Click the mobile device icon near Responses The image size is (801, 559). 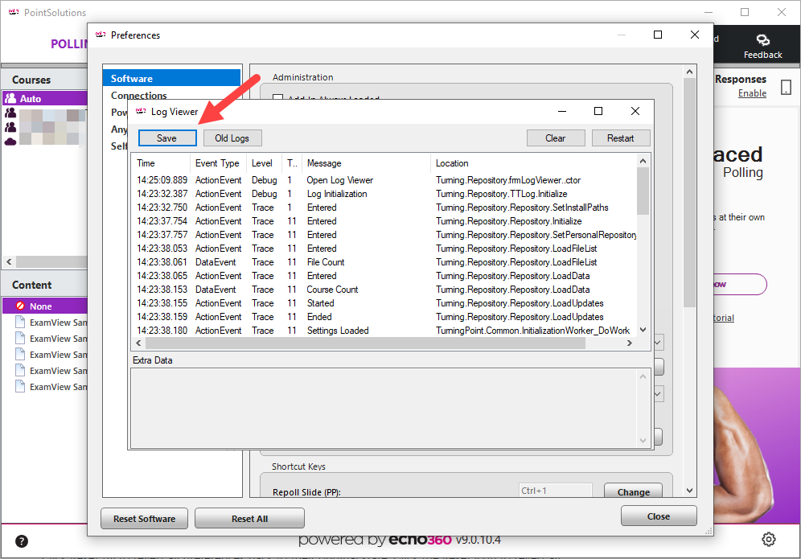tap(787, 88)
